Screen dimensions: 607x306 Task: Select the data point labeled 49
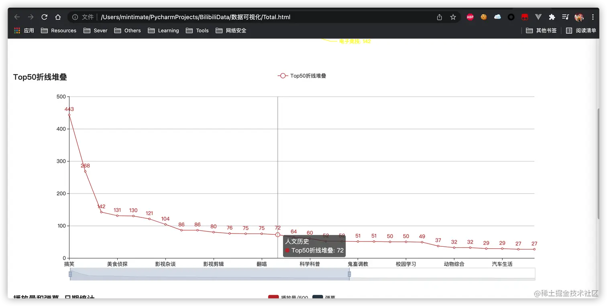tap(422, 242)
